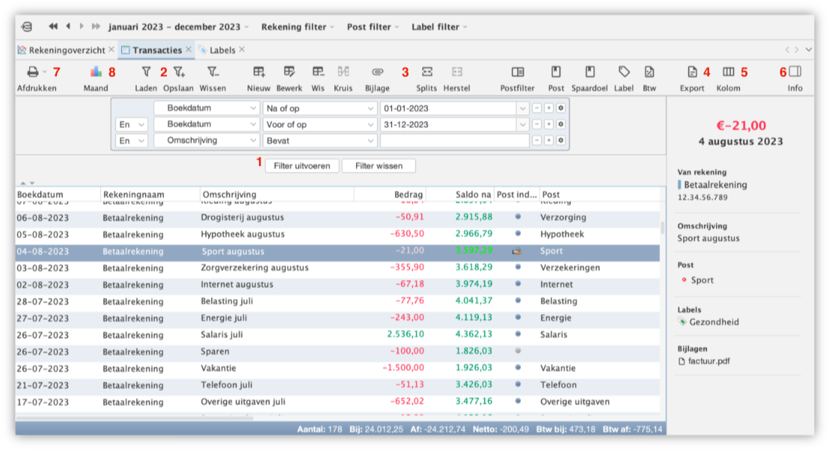Image resolution: width=829 pixels, height=450 pixels.
Task: Add a transaction with the Nieuw icon
Action: click(x=259, y=73)
